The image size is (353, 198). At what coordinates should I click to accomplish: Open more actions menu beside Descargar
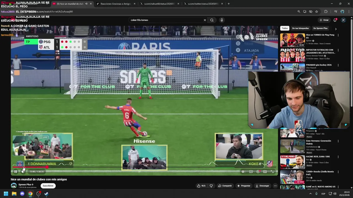click(275, 186)
